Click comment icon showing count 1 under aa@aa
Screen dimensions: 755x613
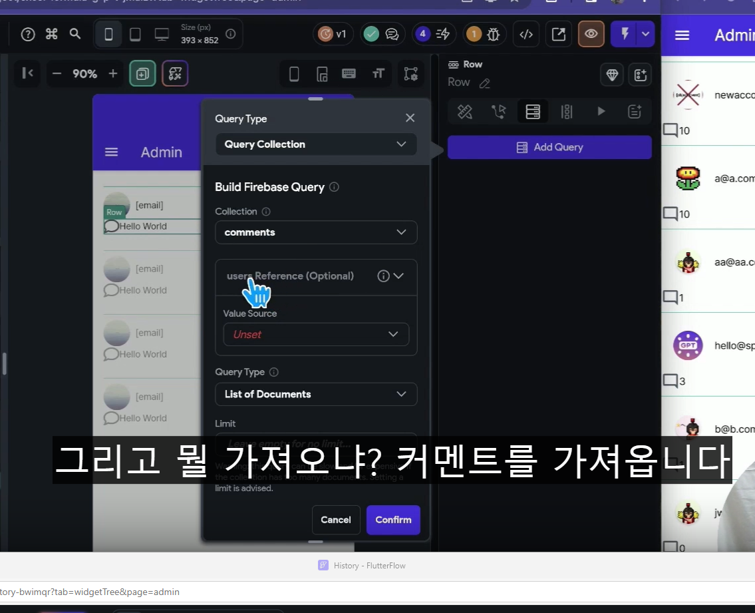671,297
